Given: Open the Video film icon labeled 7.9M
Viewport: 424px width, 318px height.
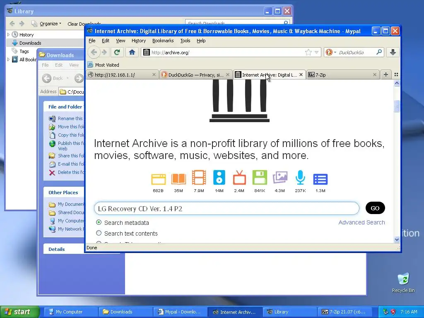Looking at the screenshot, I should (199, 178).
